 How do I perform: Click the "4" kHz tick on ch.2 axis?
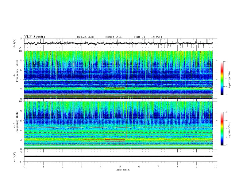tap(21, 130)
